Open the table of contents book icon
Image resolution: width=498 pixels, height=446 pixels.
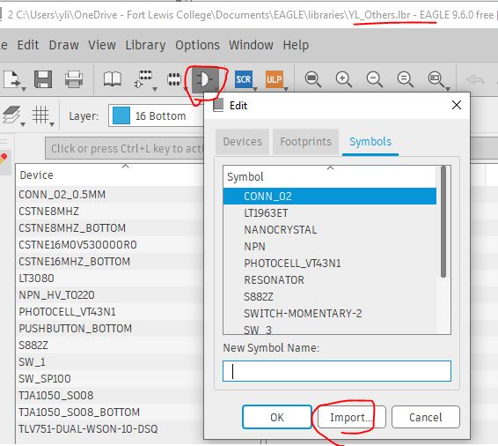click(113, 79)
